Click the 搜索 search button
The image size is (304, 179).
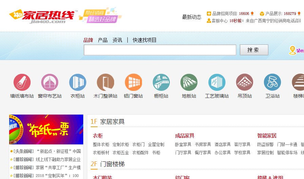click(x=254, y=50)
